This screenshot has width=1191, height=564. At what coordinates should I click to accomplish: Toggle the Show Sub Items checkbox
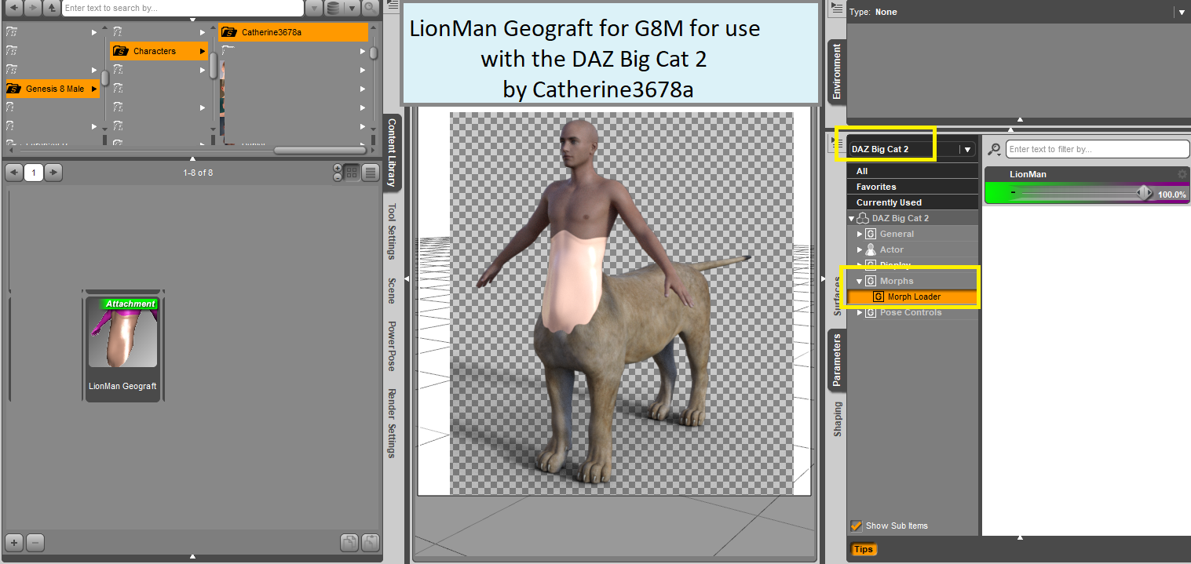point(856,526)
